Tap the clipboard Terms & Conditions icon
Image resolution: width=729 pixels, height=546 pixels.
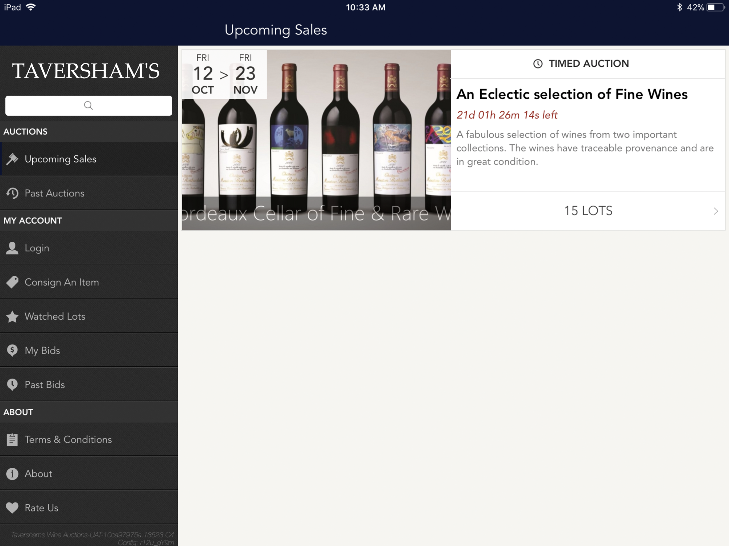tap(12, 440)
